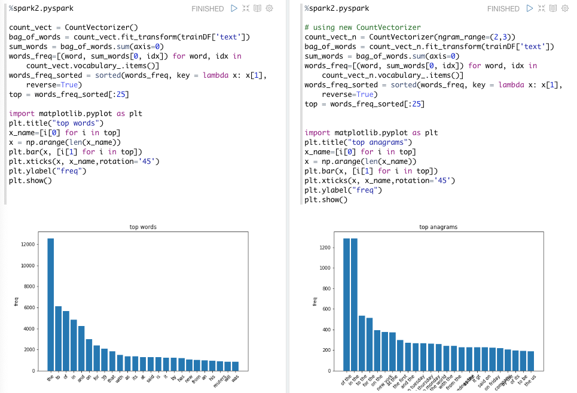
Task: Click the top words chart title
Action: coord(144,227)
